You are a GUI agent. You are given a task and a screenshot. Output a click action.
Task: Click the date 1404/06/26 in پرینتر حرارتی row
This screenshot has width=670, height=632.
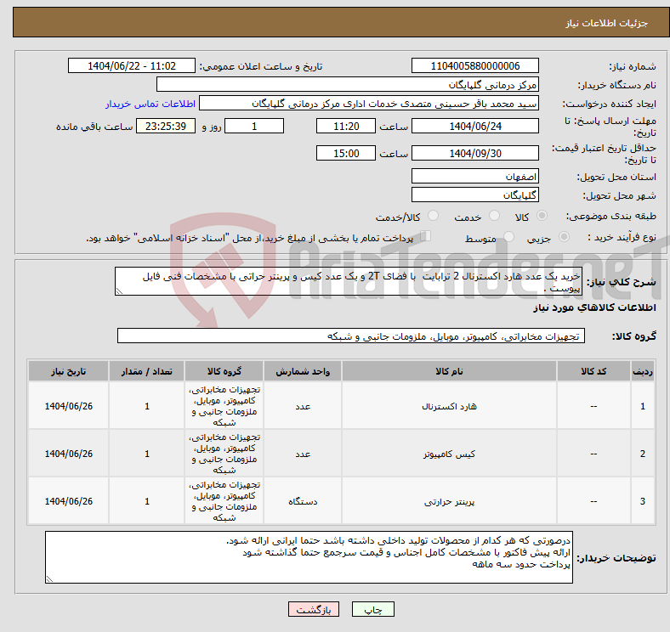68,501
